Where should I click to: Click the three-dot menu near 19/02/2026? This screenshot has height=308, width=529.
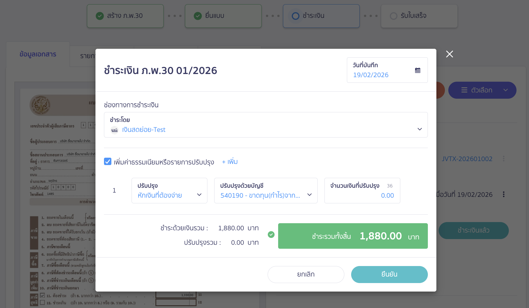tap(504, 194)
